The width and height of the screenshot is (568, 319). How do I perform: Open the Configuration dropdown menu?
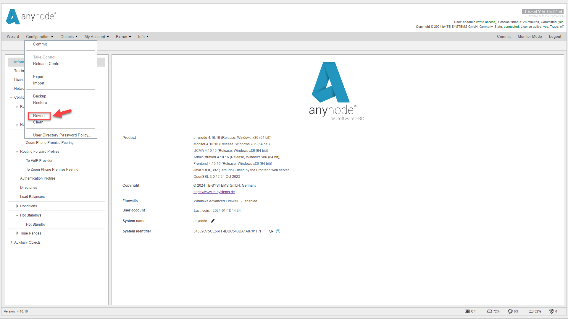pos(39,36)
